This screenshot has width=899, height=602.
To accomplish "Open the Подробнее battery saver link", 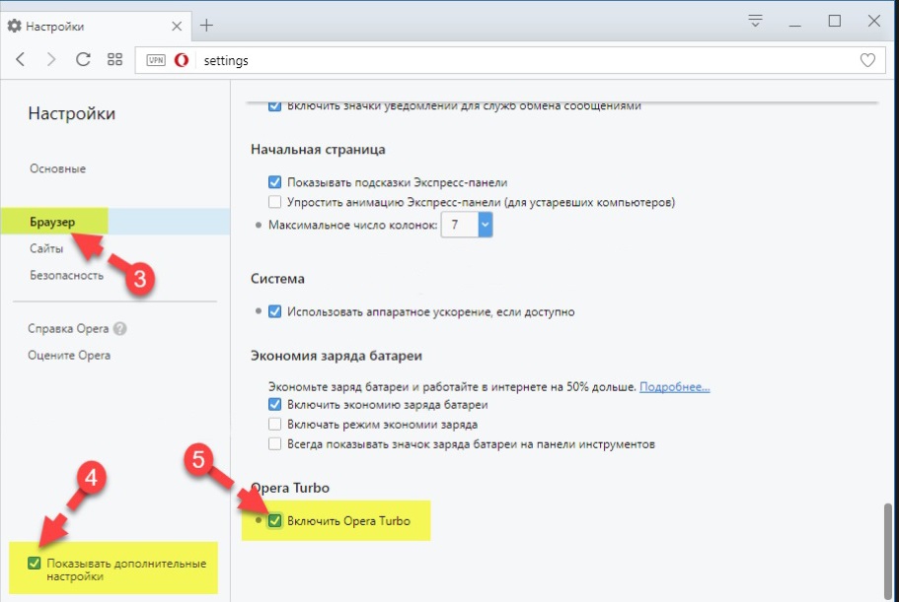I will (674, 387).
